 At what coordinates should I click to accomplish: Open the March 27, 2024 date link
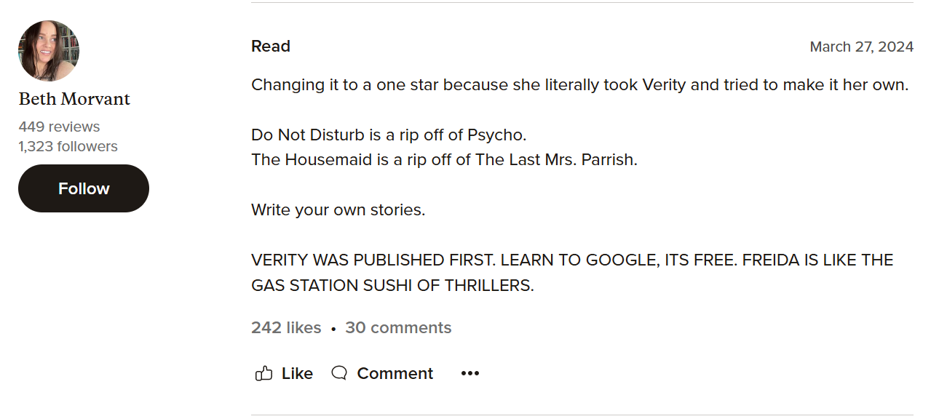[x=861, y=47]
